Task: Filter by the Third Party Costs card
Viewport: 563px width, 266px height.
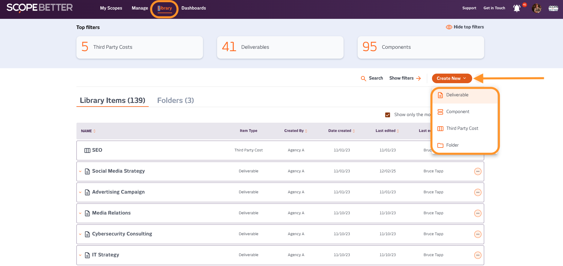Action: click(139, 47)
